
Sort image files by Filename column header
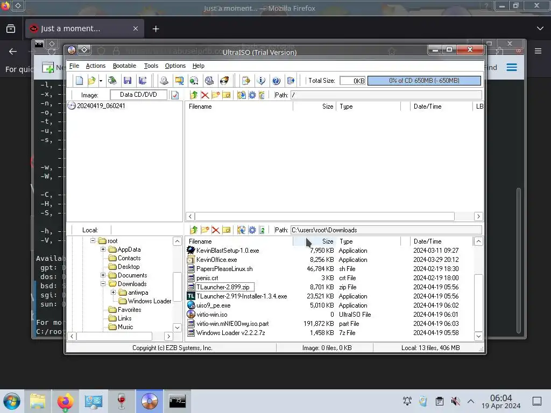coord(239,106)
